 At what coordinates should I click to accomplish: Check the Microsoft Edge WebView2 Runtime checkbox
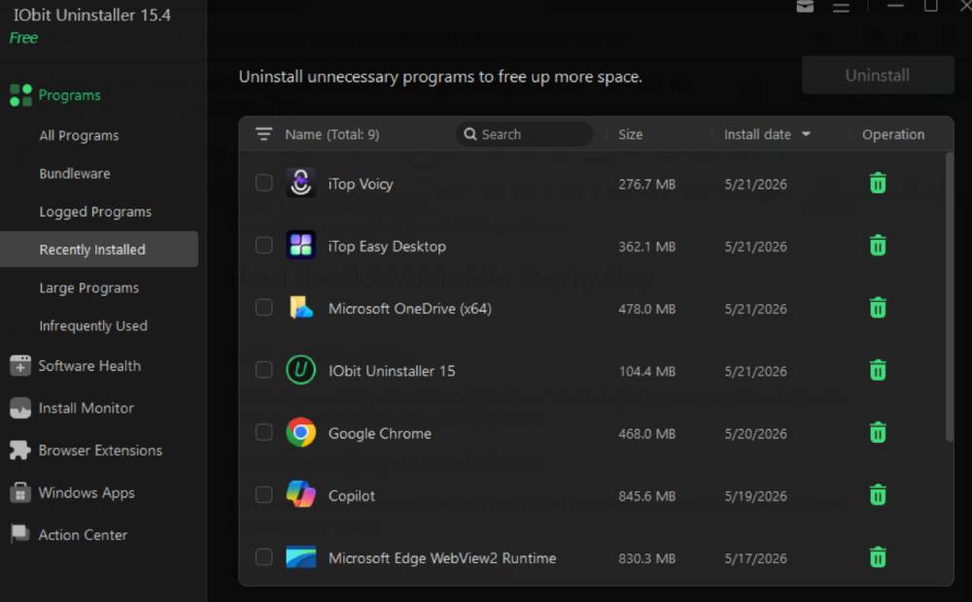[x=263, y=556]
